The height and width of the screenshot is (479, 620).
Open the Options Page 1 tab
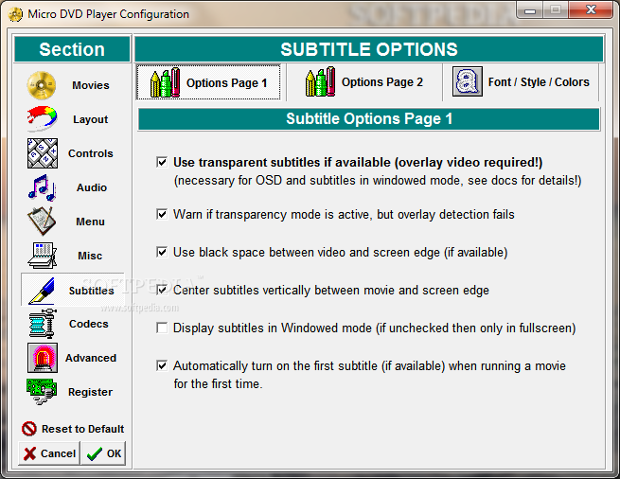pyautogui.click(x=208, y=82)
